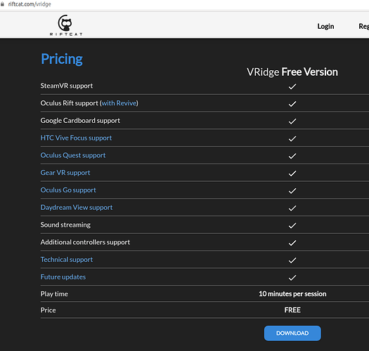
Task: Select the riftcat.com/vridge URL
Action: pos(30,4)
